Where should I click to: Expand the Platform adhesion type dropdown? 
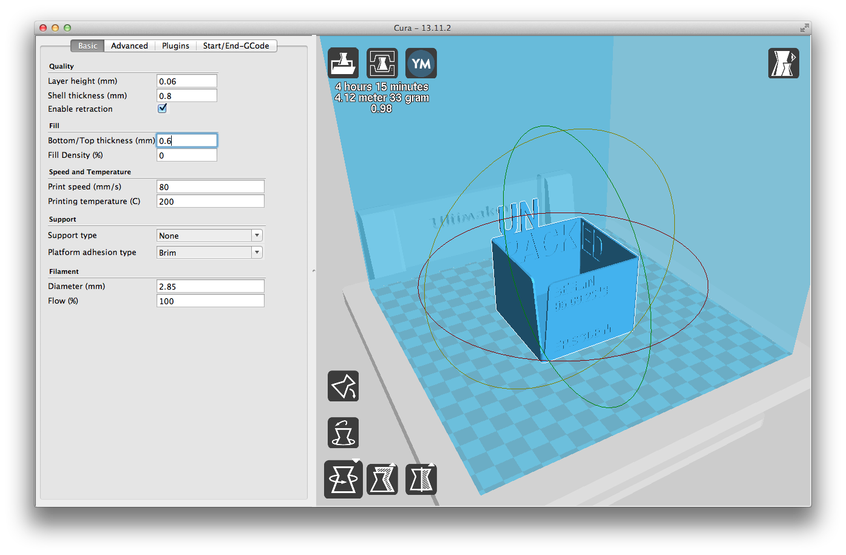coord(210,253)
